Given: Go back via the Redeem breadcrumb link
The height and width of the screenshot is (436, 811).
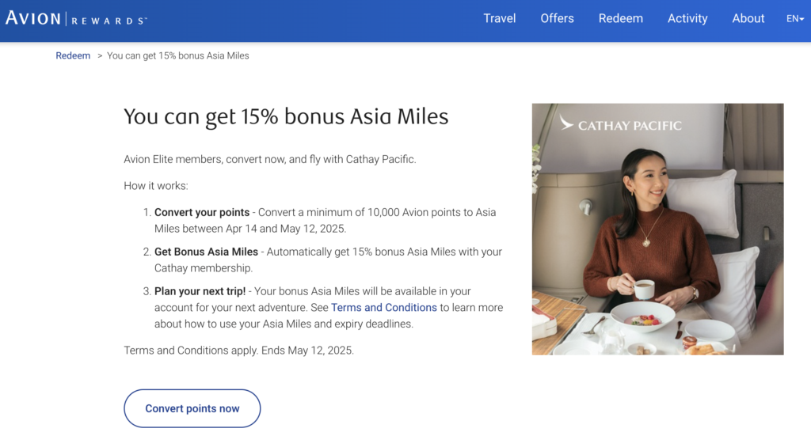Looking at the screenshot, I should [x=73, y=56].
